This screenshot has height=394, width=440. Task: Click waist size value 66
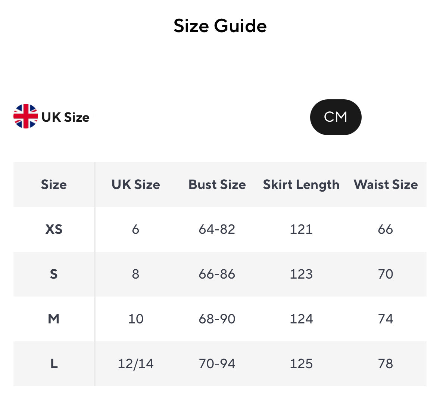click(x=386, y=229)
